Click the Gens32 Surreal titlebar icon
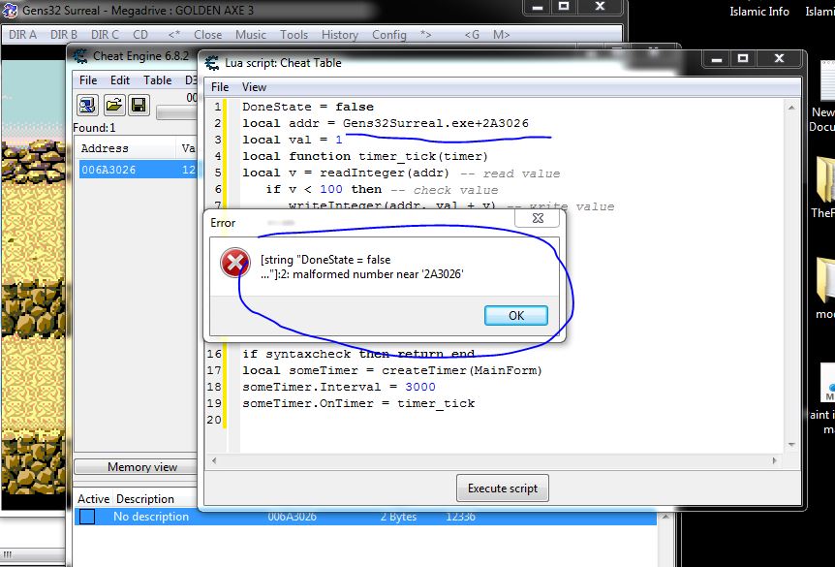This screenshot has width=835, height=567. coord(12,11)
